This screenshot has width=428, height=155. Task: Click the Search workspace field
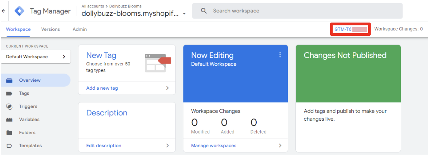coord(297,11)
